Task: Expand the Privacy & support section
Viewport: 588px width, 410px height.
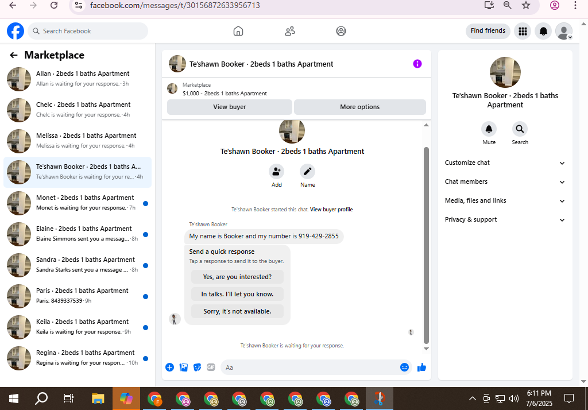Action: click(505, 220)
